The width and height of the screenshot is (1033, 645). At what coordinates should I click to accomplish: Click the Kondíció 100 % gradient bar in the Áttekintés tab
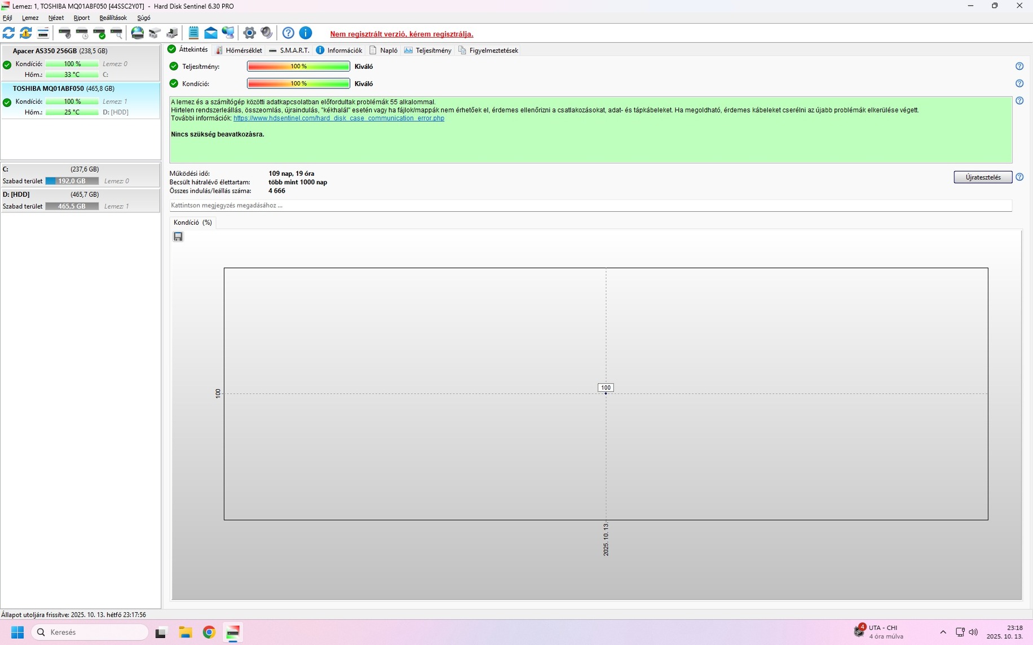coord(298,83)
